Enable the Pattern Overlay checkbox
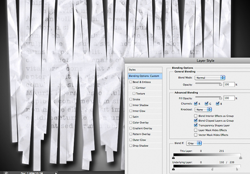The image size is (250, 174). (131, 134)
